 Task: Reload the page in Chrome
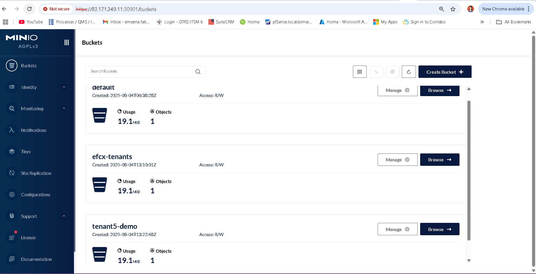29,9
